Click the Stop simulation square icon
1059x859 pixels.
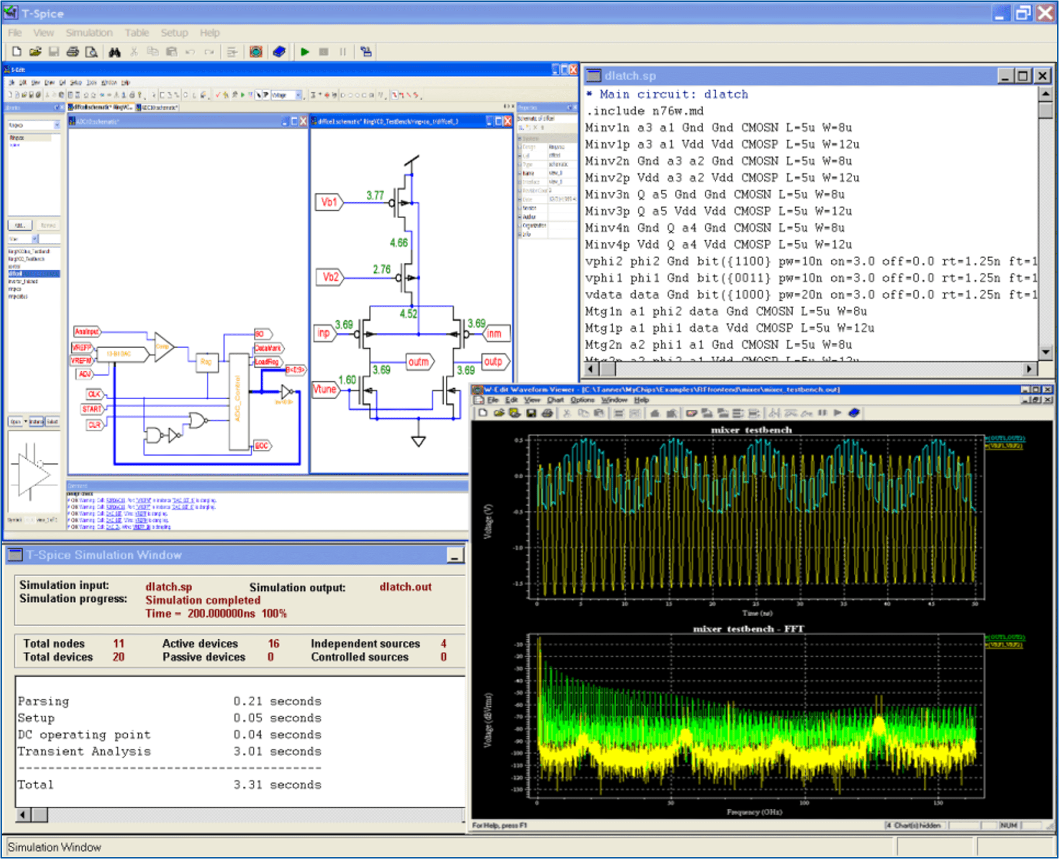click(x=324, y=52)
